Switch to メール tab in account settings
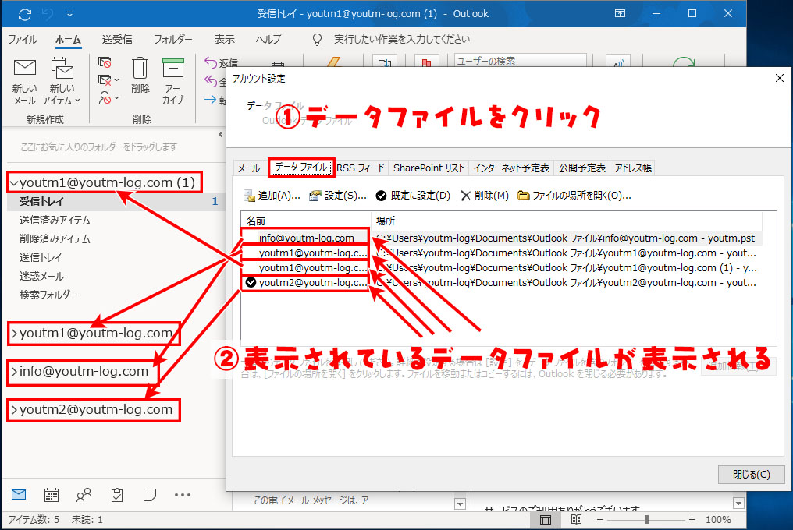This screenshot has width=793, height=530. pyautogui.click(x=249, y=168)
